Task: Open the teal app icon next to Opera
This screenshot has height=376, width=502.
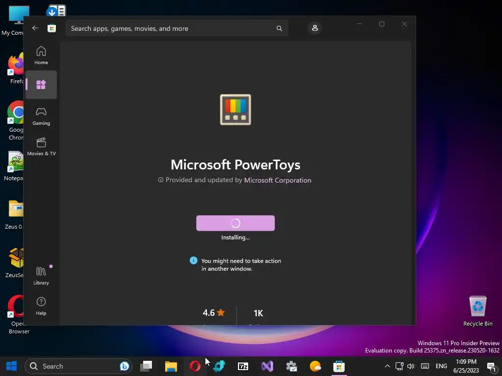Action: (219, 366)
